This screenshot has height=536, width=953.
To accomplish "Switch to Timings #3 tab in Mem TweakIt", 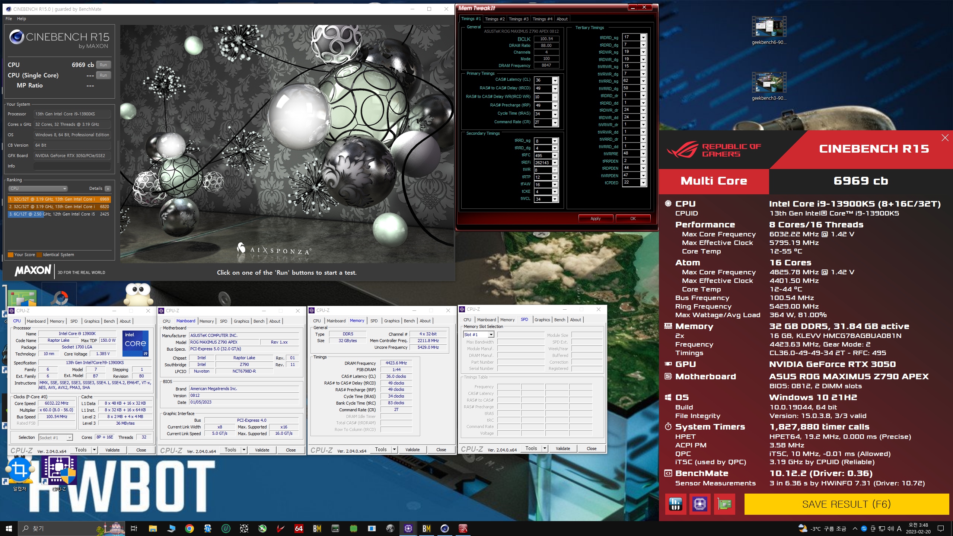I will [x=519, y=19].
